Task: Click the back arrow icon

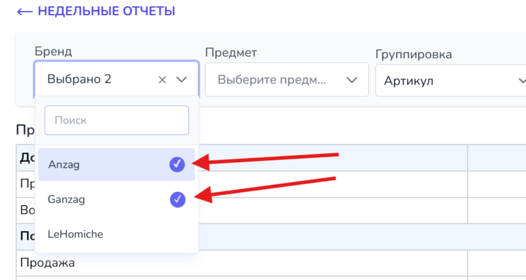Action: click(x=25, y=11)
